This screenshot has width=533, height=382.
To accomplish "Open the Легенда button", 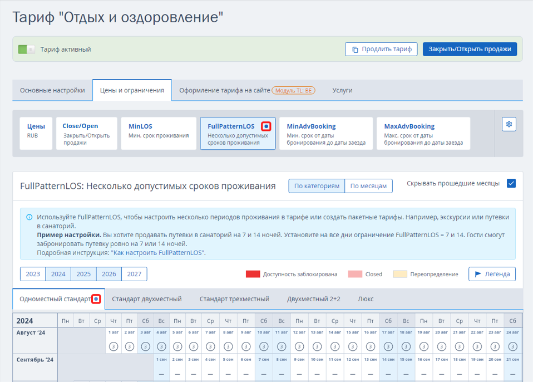I will coord(492,274).
